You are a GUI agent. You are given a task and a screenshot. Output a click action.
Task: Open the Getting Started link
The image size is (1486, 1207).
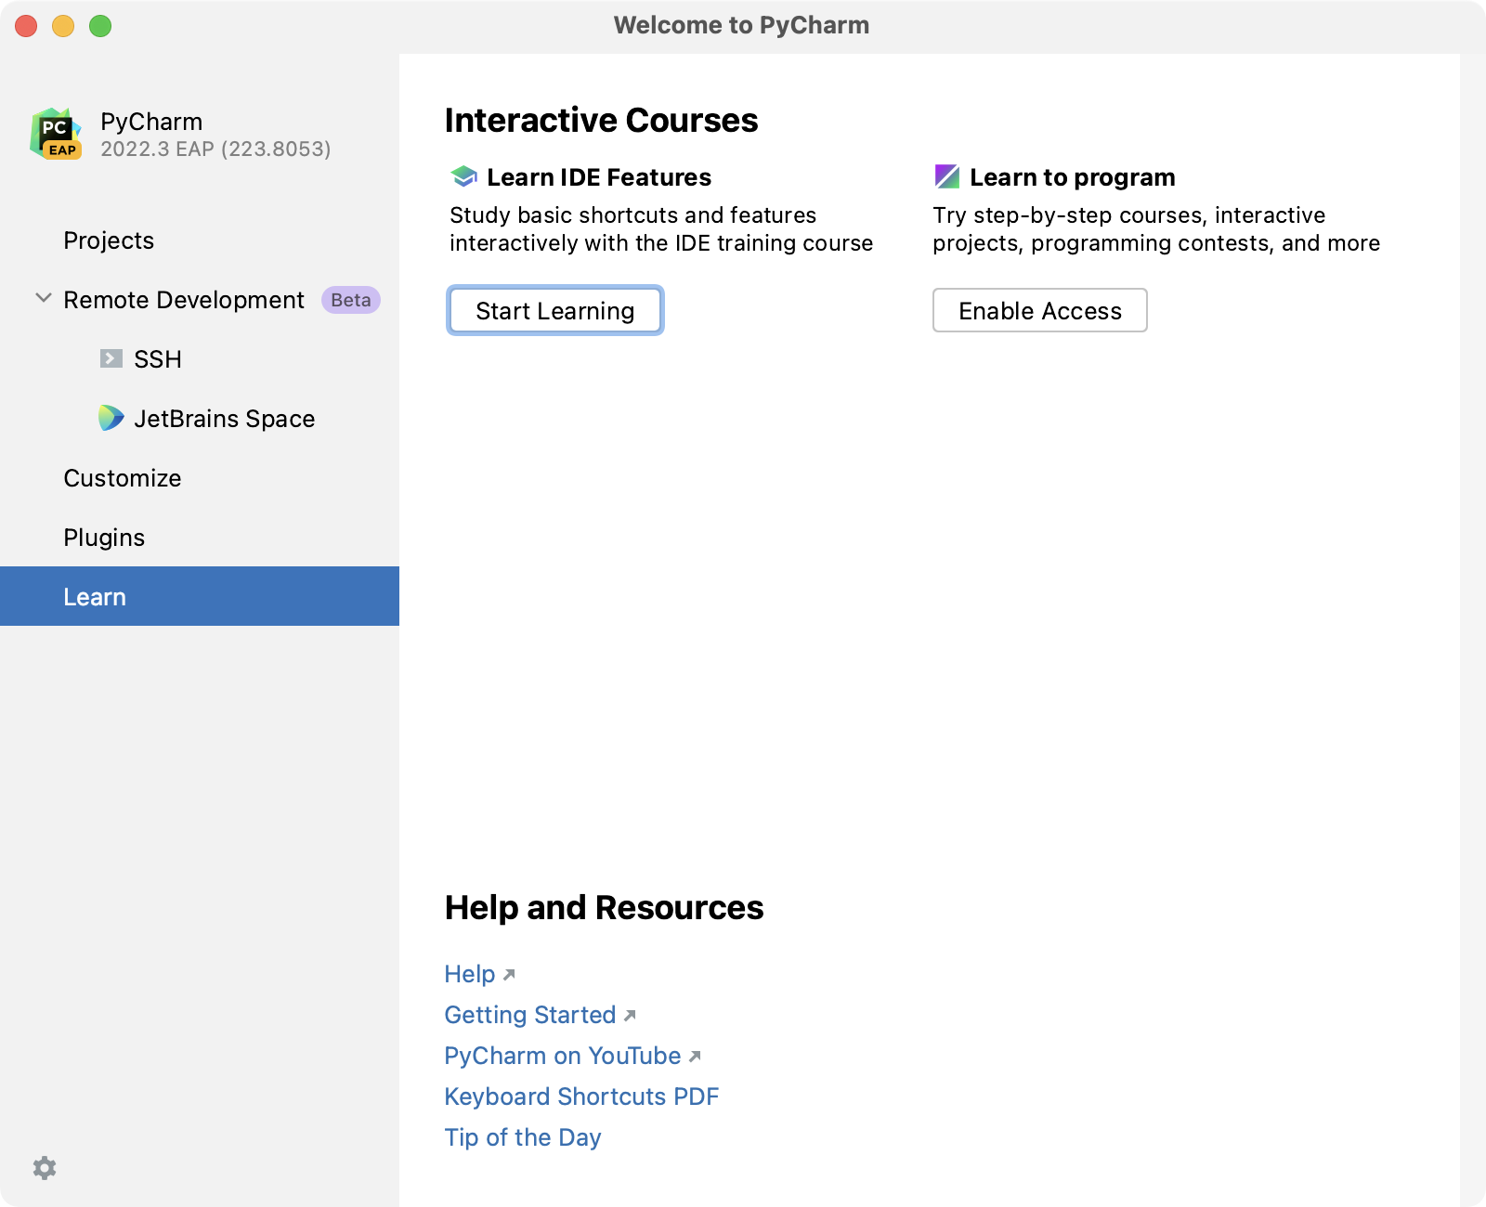[530, 1015]
